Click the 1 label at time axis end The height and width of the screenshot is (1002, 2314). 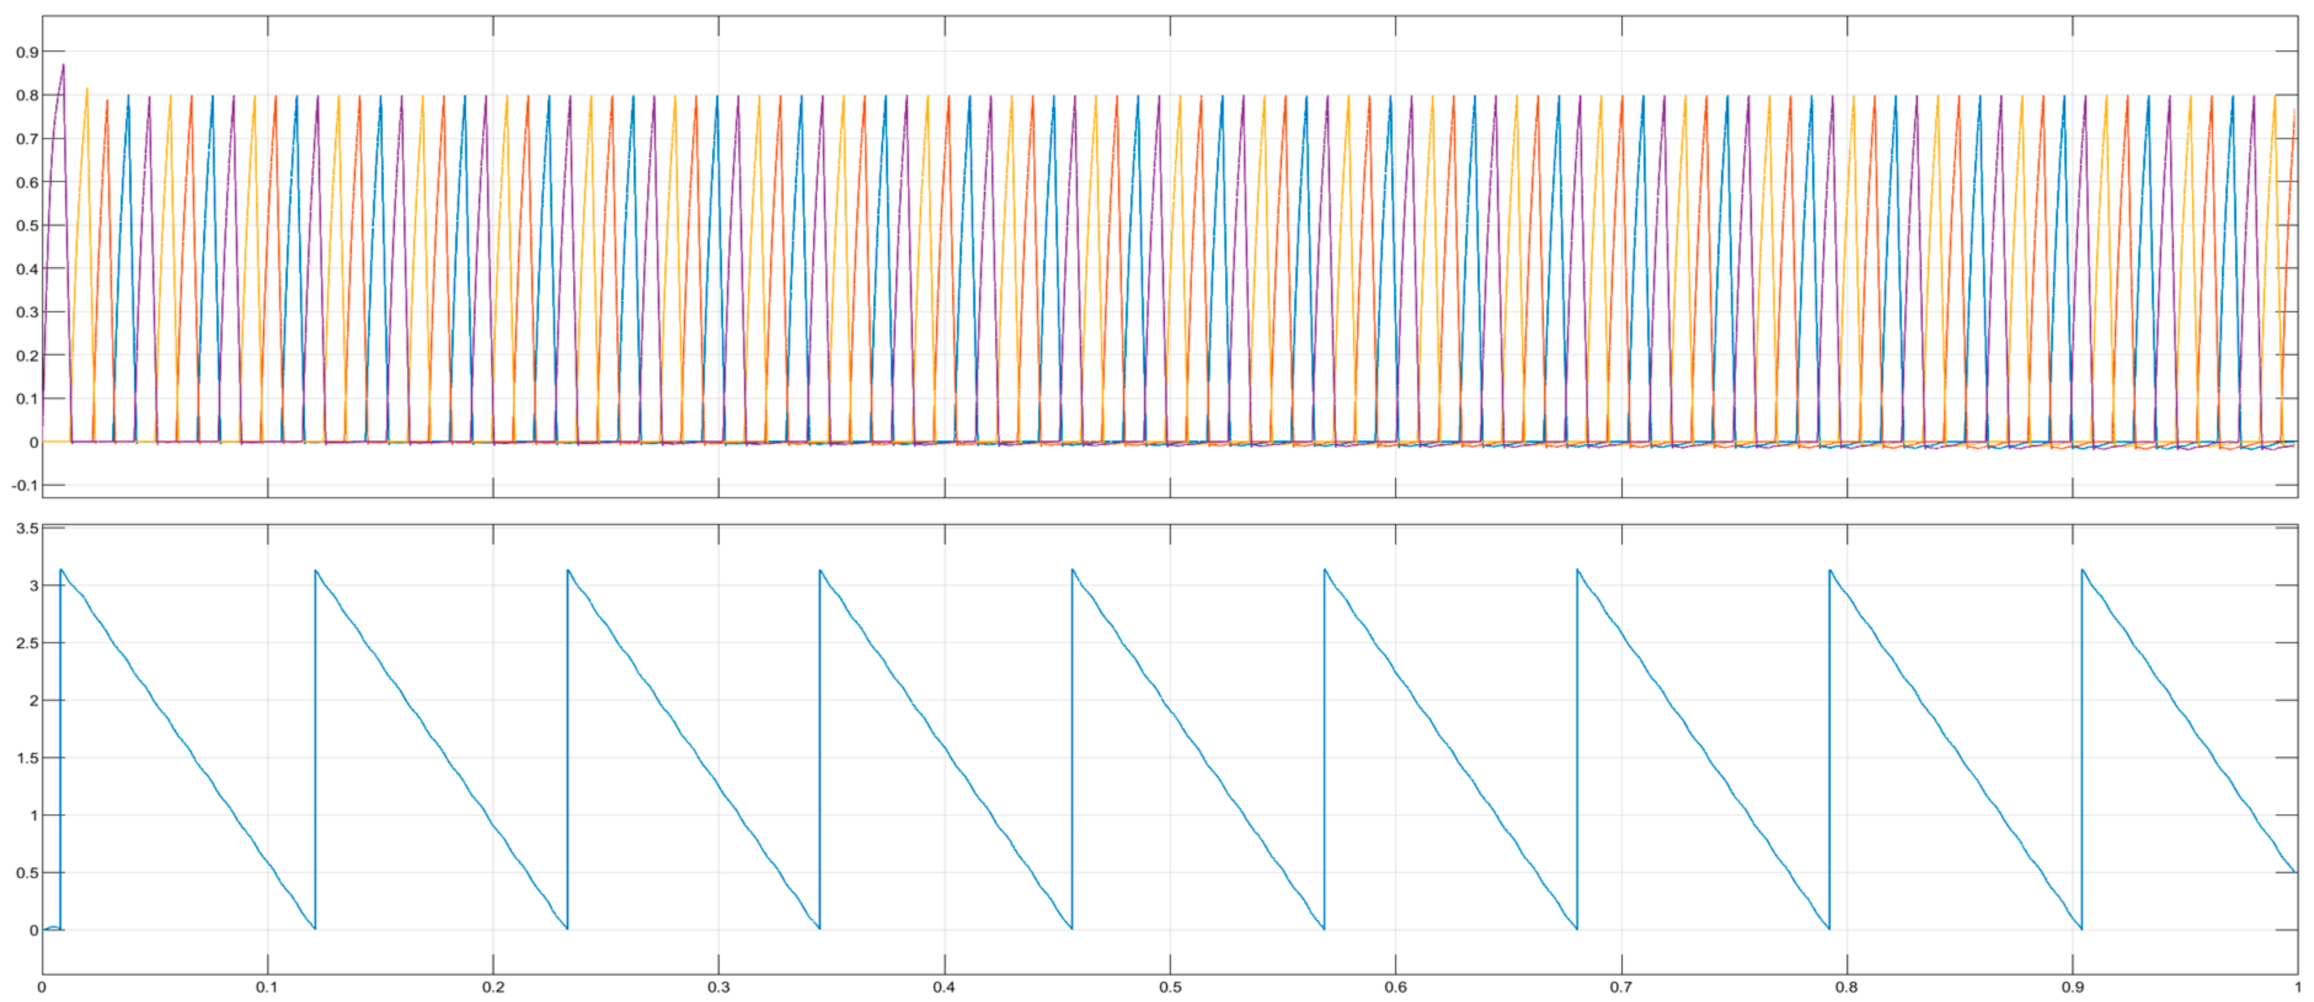[x=2297, y=988]
